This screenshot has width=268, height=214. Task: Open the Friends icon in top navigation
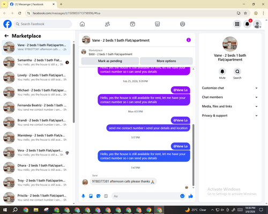click(x=107, y=24)
